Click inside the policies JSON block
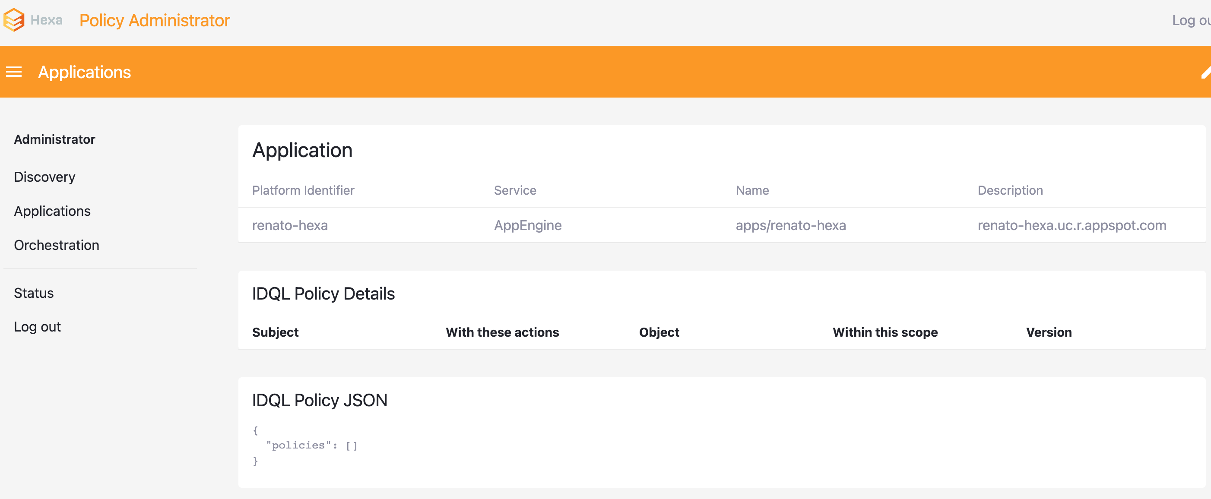Image resolution: width=1211 pixels, height=499 pixels. point(312,445)
